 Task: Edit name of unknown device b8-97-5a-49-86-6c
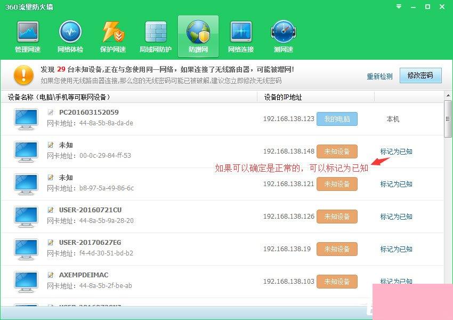point(51,177)
